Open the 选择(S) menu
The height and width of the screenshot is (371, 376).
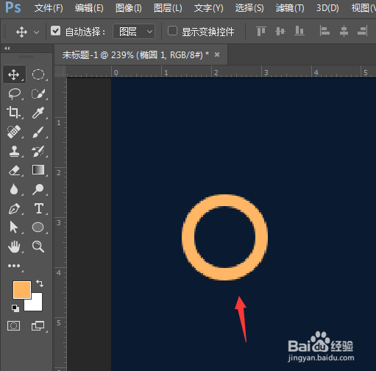coord(249,8)
